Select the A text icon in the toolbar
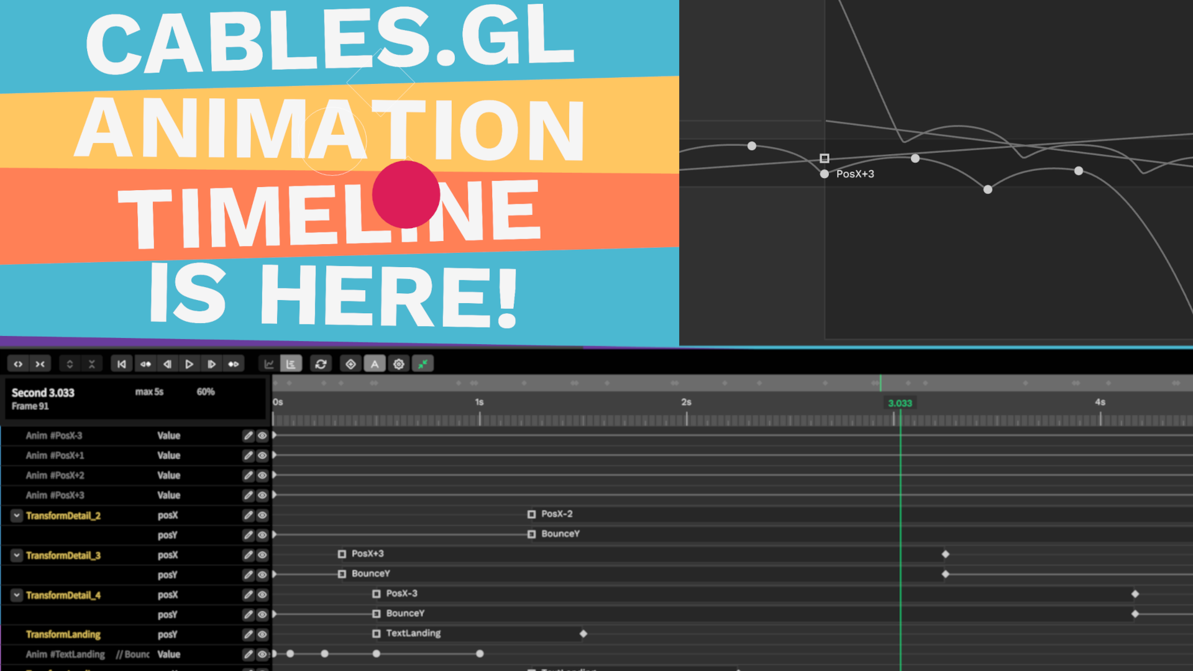1193x671 pixels. point(375,364)
